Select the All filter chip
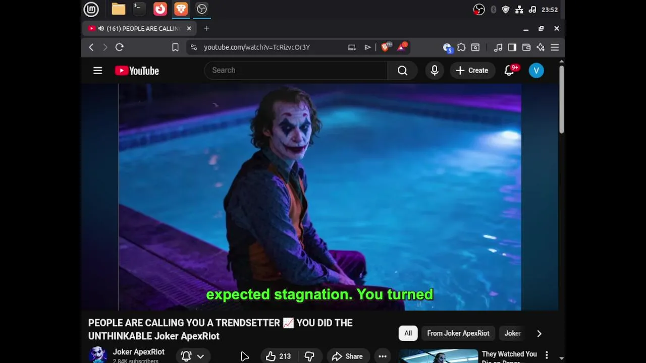 (408, 333)
